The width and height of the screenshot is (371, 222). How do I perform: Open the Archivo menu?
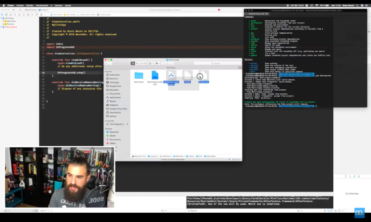[20, 5]
